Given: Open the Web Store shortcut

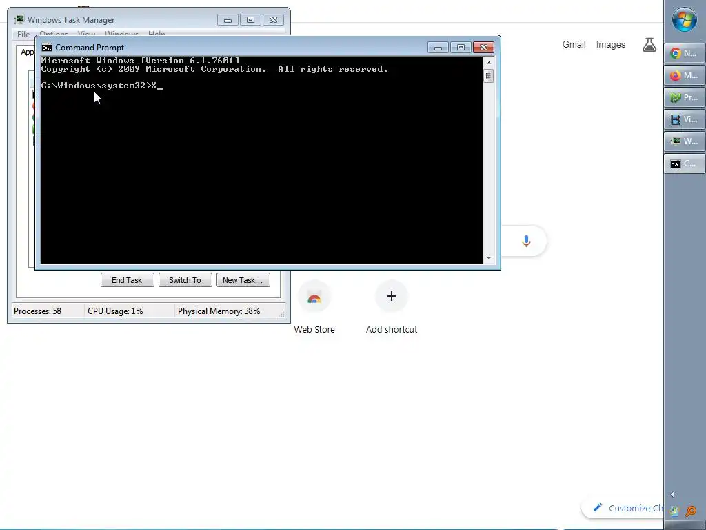Looking at the screenshot, I should pos(314,296).
